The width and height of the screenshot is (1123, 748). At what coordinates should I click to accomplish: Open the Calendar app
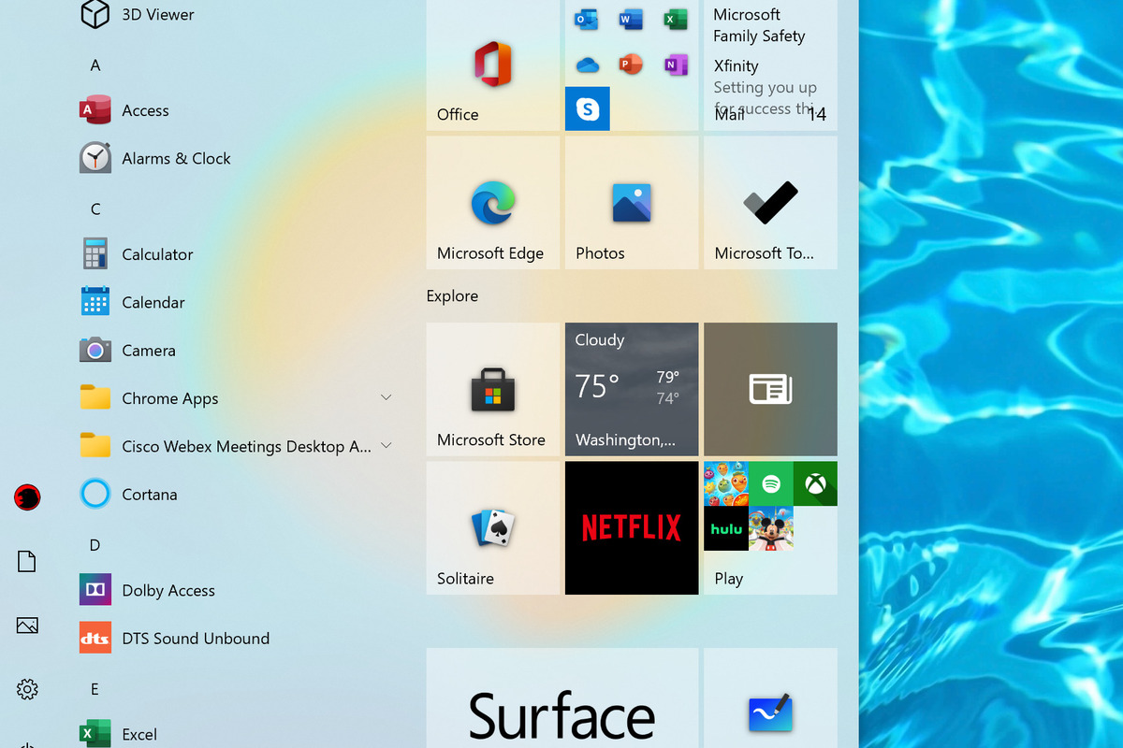pyautogui.click(x=153, y=302)
